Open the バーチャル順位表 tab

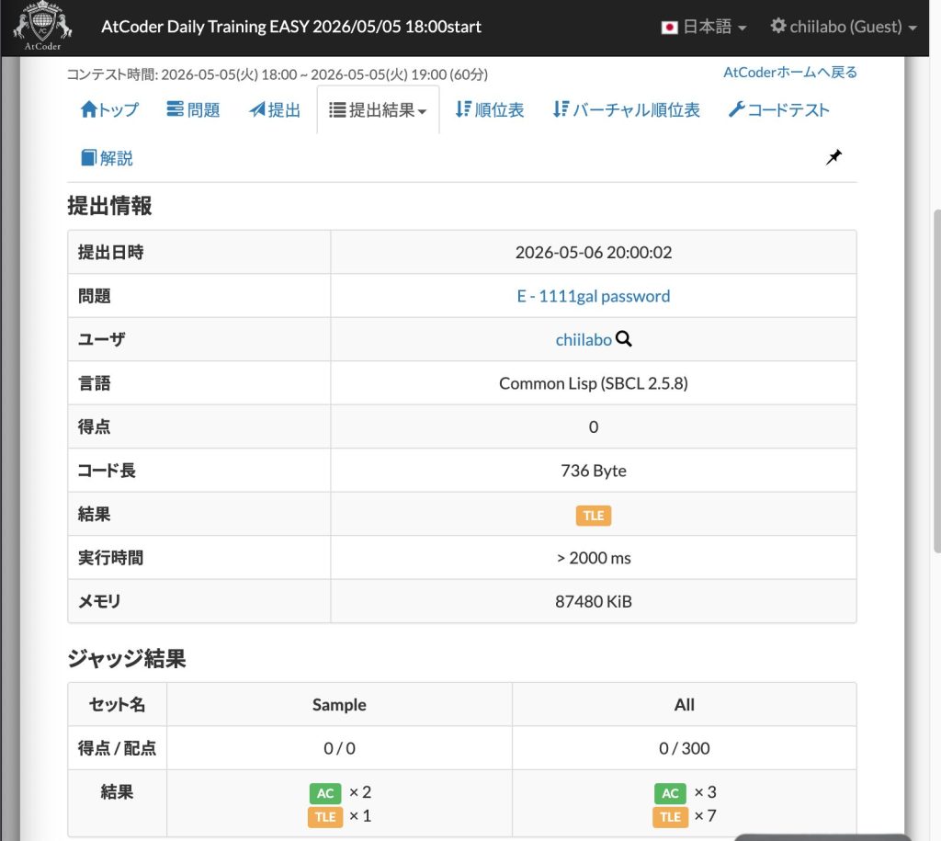pyautogui.click(x=627, y=110)
